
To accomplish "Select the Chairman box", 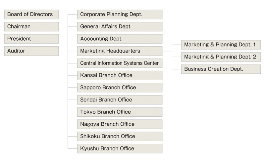I will pyautogui.click(x=31, y=26).
